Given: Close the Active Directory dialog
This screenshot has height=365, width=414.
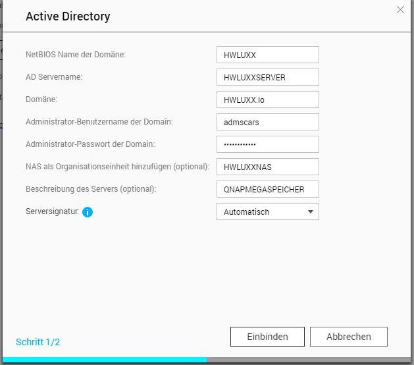Looking at the screenshot, I should pos(400,10).
